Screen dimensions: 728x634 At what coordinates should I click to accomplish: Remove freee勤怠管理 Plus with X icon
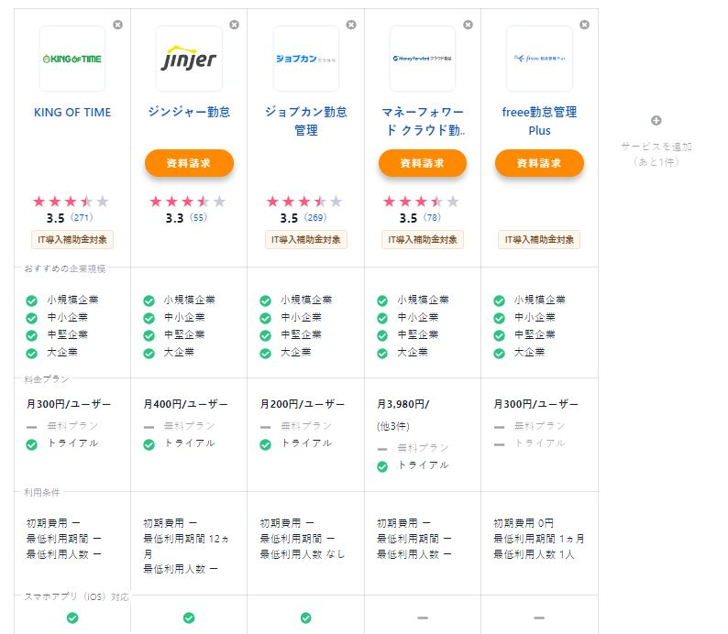point(584,25)
